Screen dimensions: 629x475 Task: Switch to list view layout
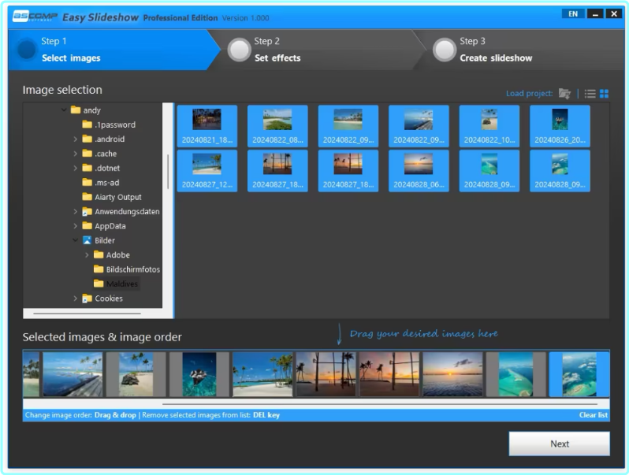point(590,94)
